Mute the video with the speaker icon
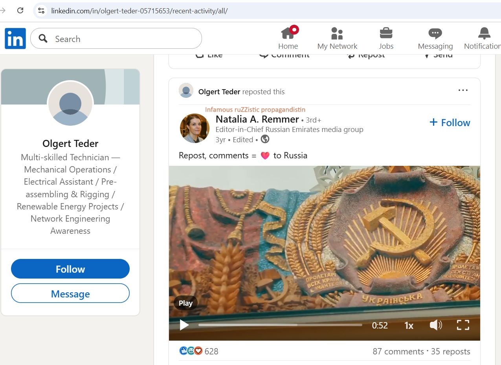The width and height of the screenshot is (501, 365). point(435,325)
